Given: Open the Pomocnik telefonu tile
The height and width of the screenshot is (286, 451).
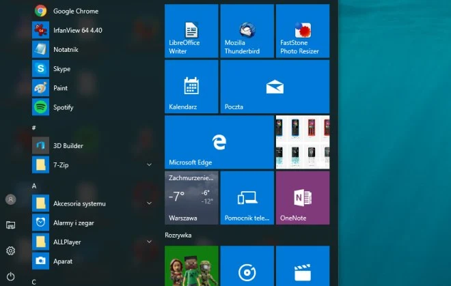Looking at the screenshot, I should 247,198.
